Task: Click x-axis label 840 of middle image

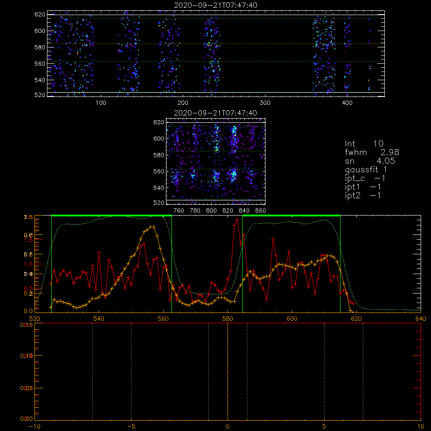Action: click(244, 211)
